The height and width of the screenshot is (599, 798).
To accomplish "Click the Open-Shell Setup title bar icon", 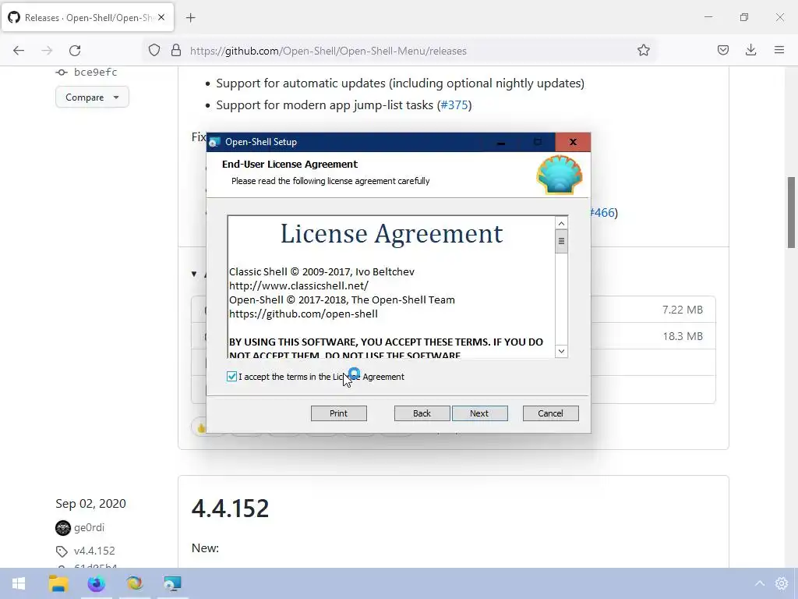I will [215, 142].
